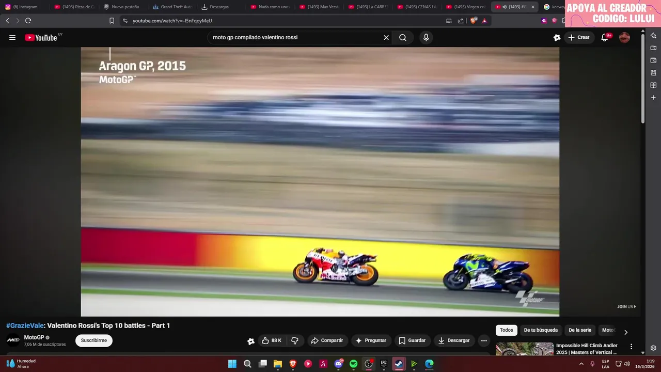Screen dimensions: 661x372
Task: Open Windows Start menu
Action: 232,364
